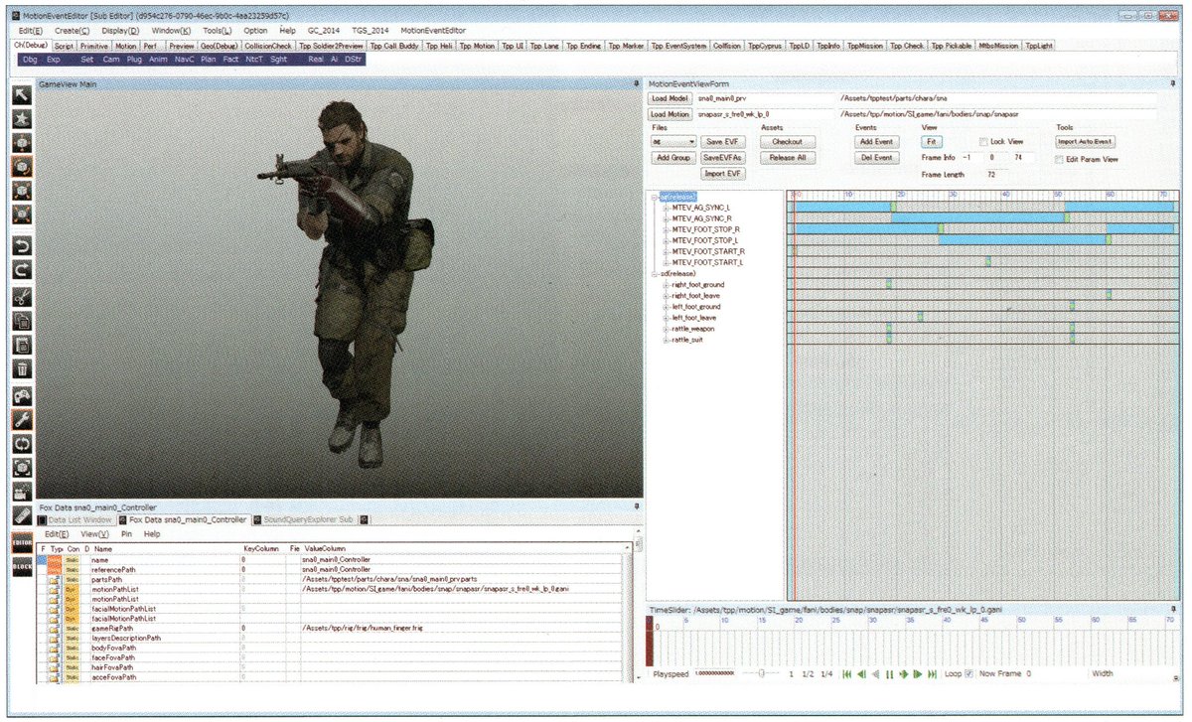
Task: Switch to the Data List Window tab
Action: (x=77, y=519)
